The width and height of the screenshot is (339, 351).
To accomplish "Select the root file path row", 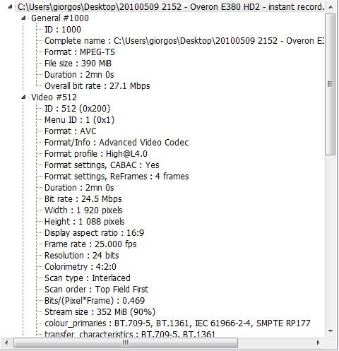I will pyautogui.click(x=171, y=7).
